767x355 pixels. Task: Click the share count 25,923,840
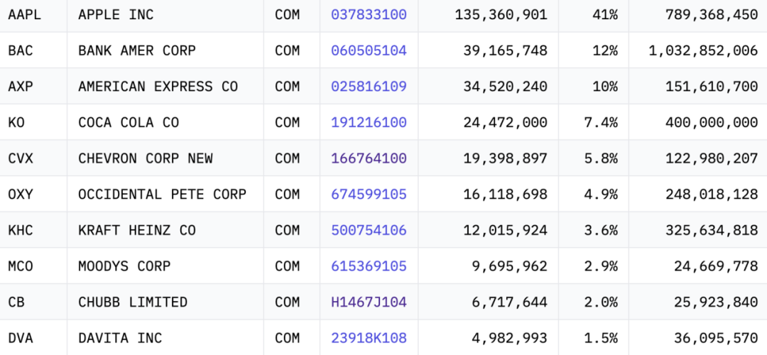716,302
